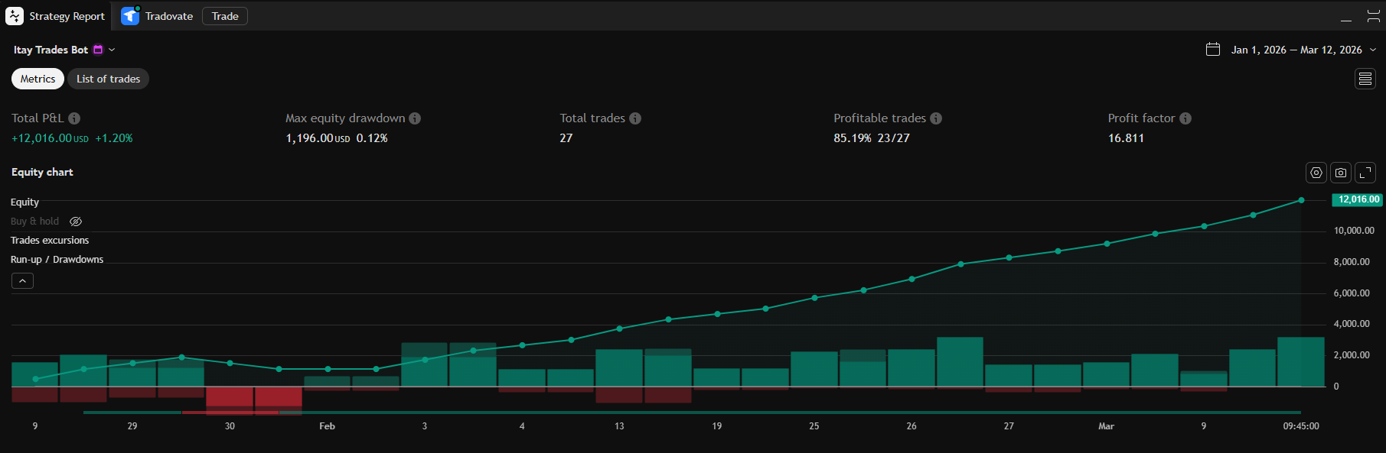Click the 85.19% 23/27 profitable trades value
Viewport: 1386px width, 453px height.
(872, 138)
